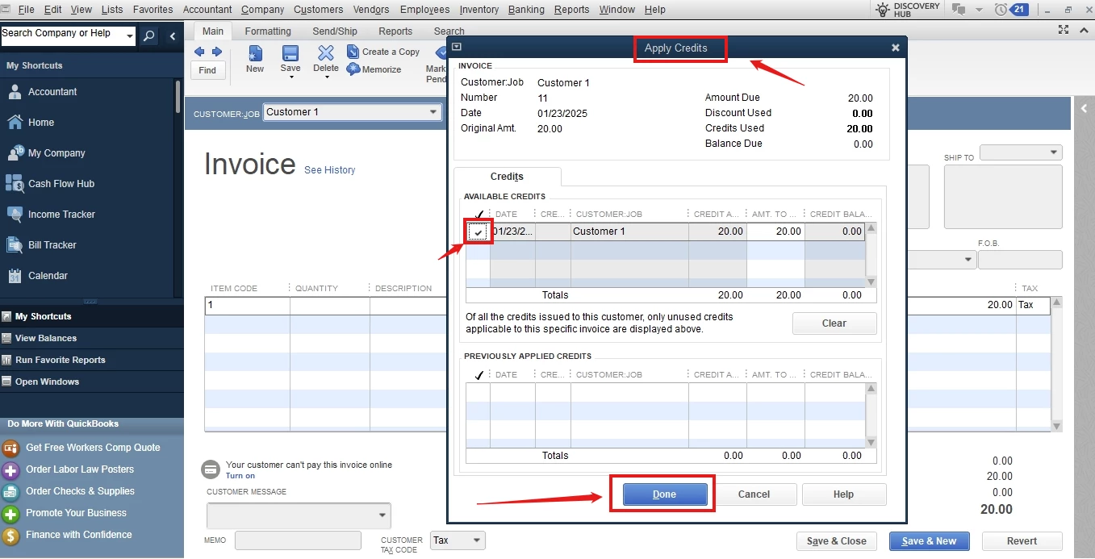This screenshot has width=1095, height=559.
Task: Switch to the Formatting tab
Action: tap(268, 31)
